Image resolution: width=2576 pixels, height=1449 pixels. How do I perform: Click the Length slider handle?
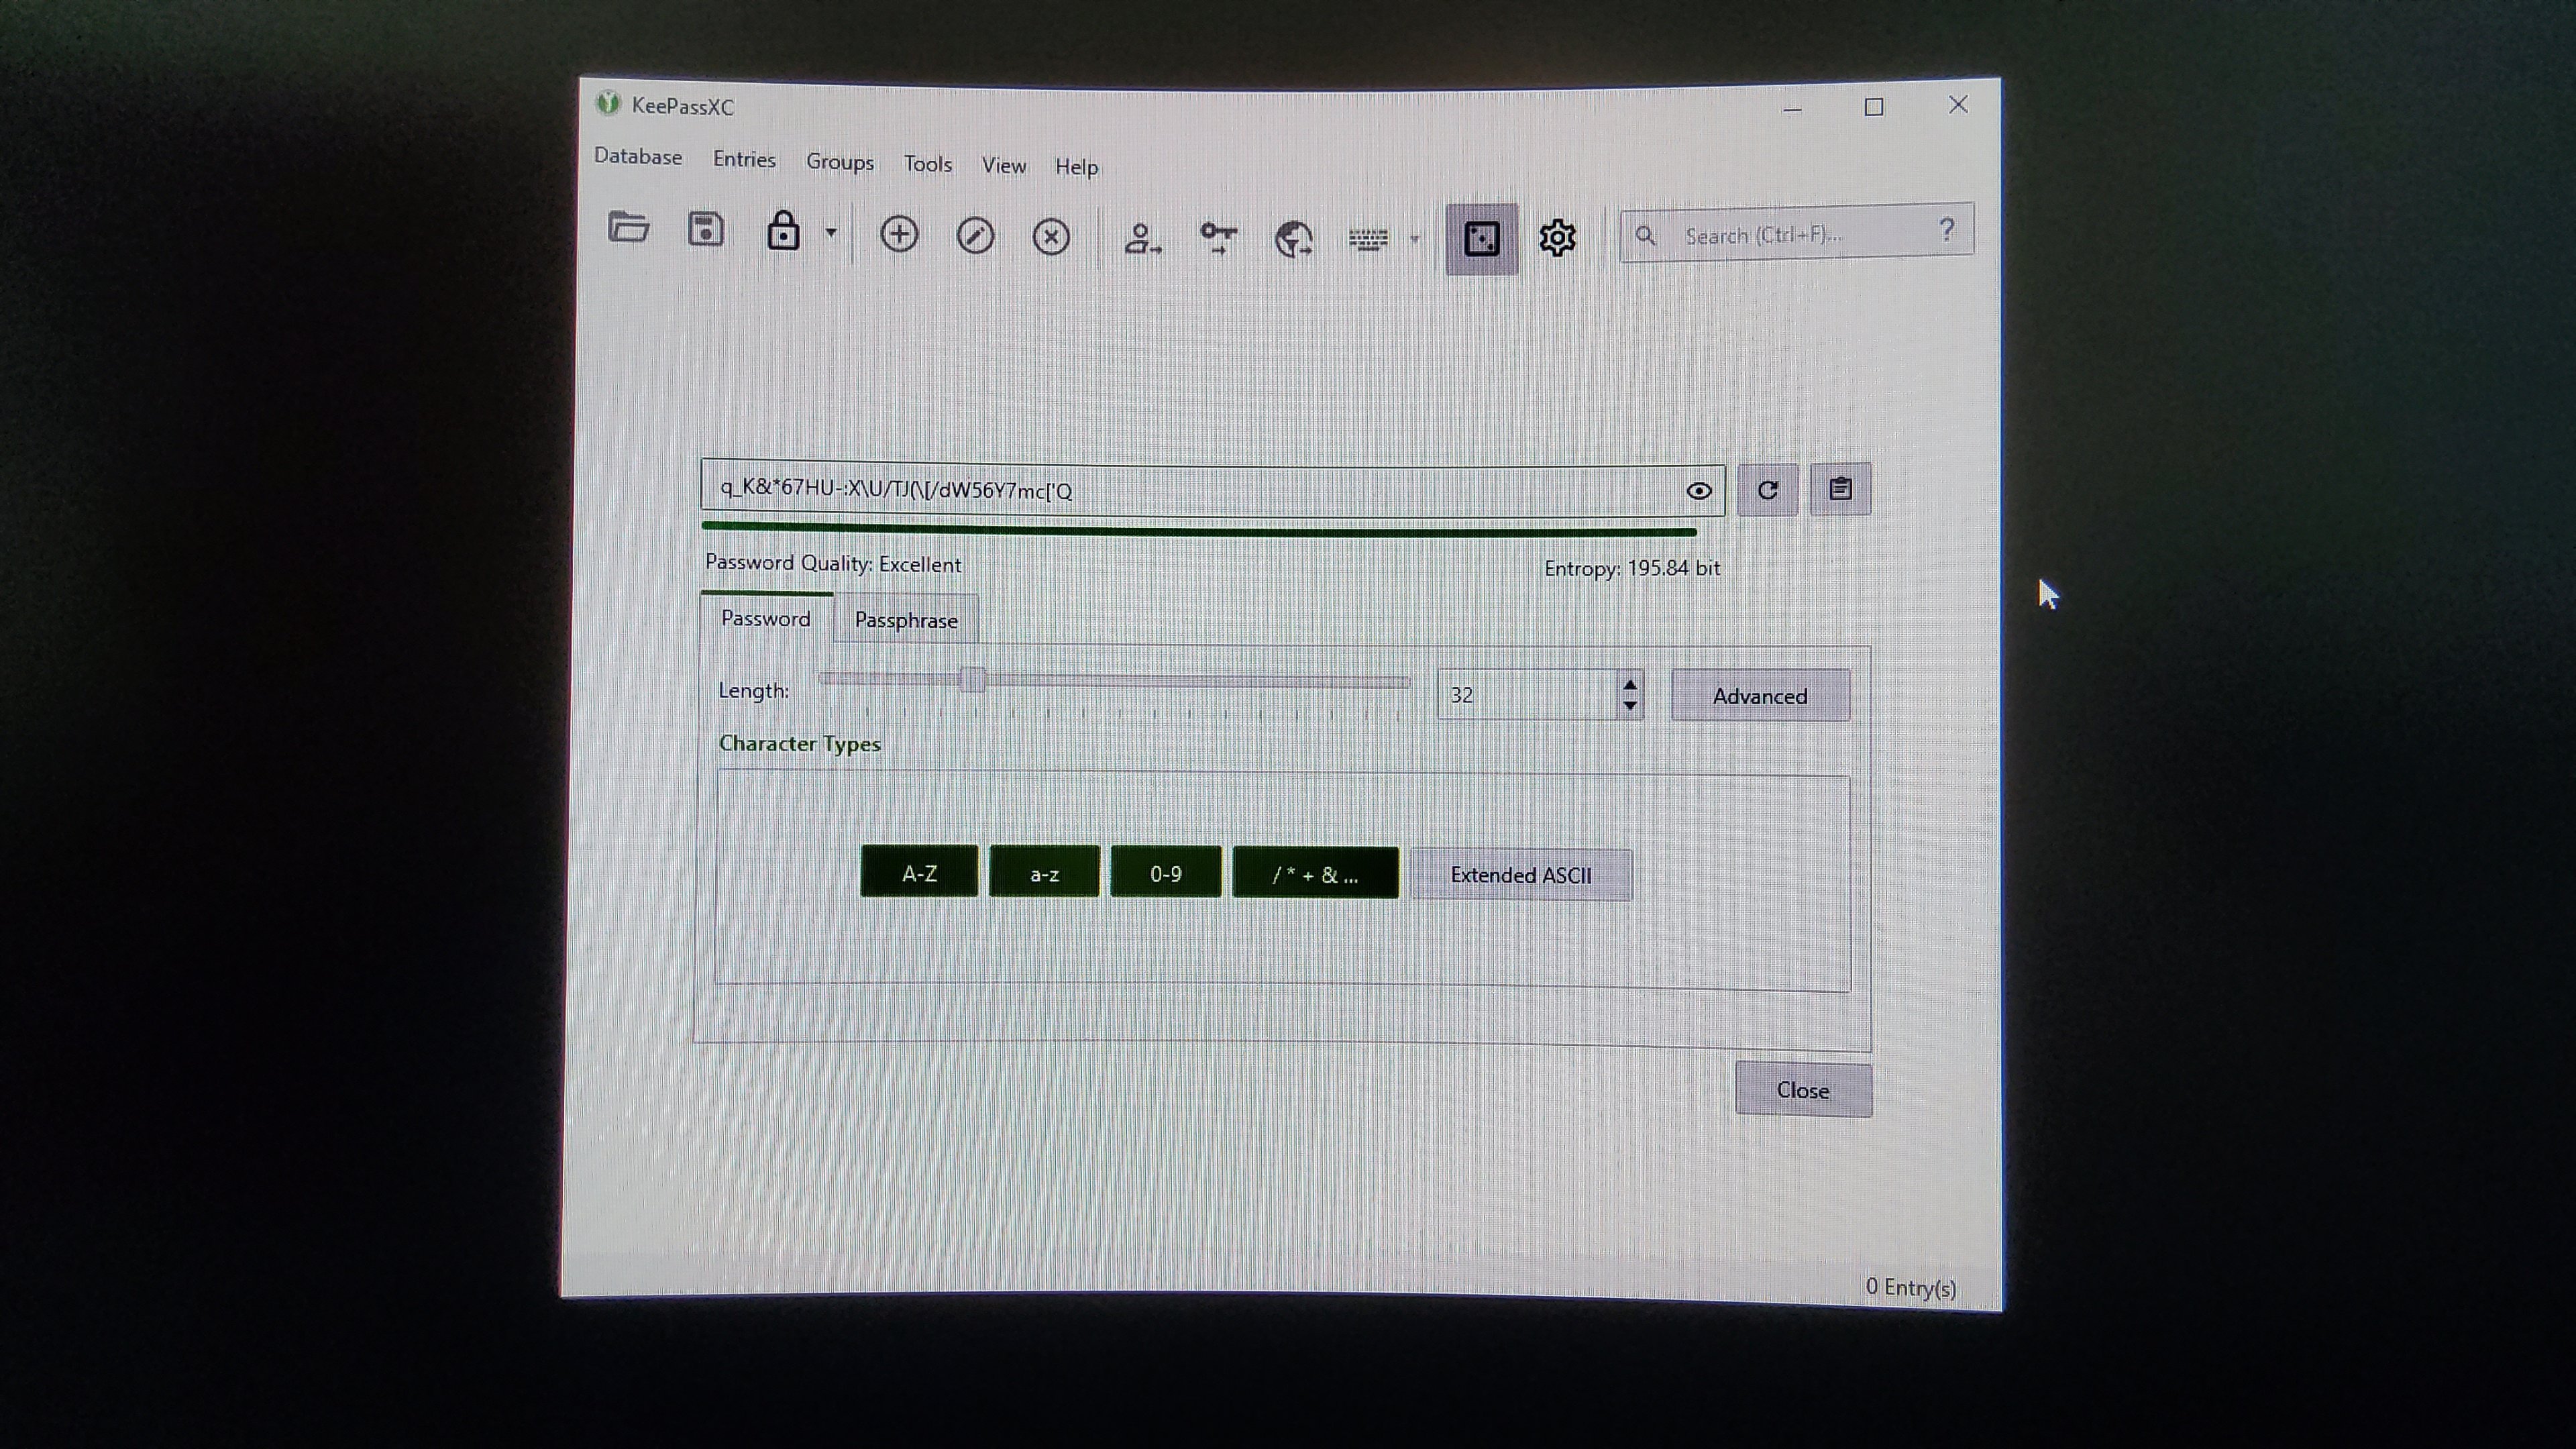(972, 680)
